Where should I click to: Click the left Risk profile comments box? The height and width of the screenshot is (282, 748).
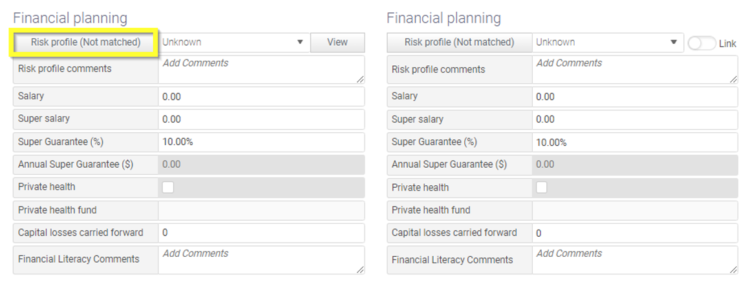261,69
